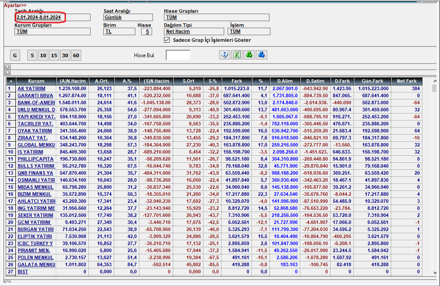
Task: Sort by the D.Alim column header
Action: tap(285, 81)
